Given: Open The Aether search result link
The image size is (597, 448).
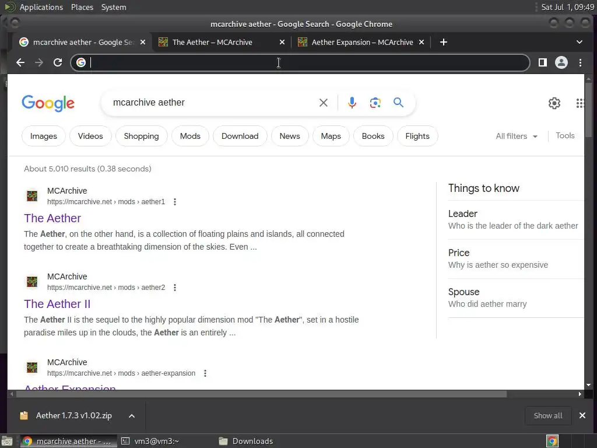Looking at the screenshot, I should tap(52, 218).
